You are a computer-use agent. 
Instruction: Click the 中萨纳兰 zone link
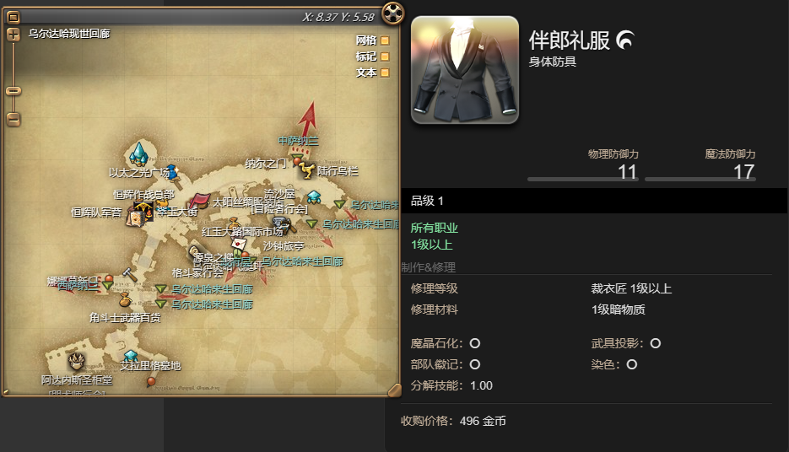[299, 141]
